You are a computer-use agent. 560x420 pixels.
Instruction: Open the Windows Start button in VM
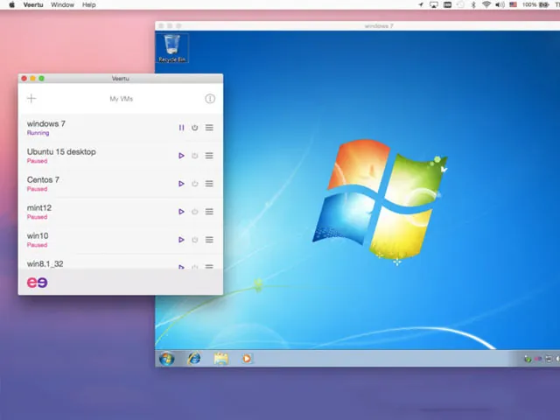click(x=166, y=359)
